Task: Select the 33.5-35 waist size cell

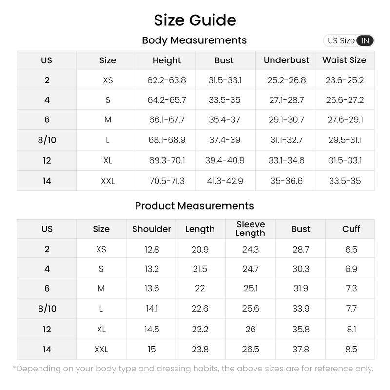Action: (x=345, y=181)
